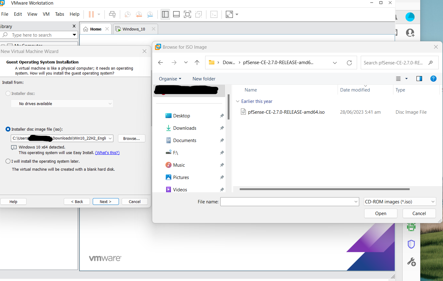Click the cyan round icon at the right edge
443x281 pixels.
pyautogui.click(x=410, y=17)
